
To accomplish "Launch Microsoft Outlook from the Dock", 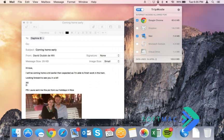I will click(86, 133).
